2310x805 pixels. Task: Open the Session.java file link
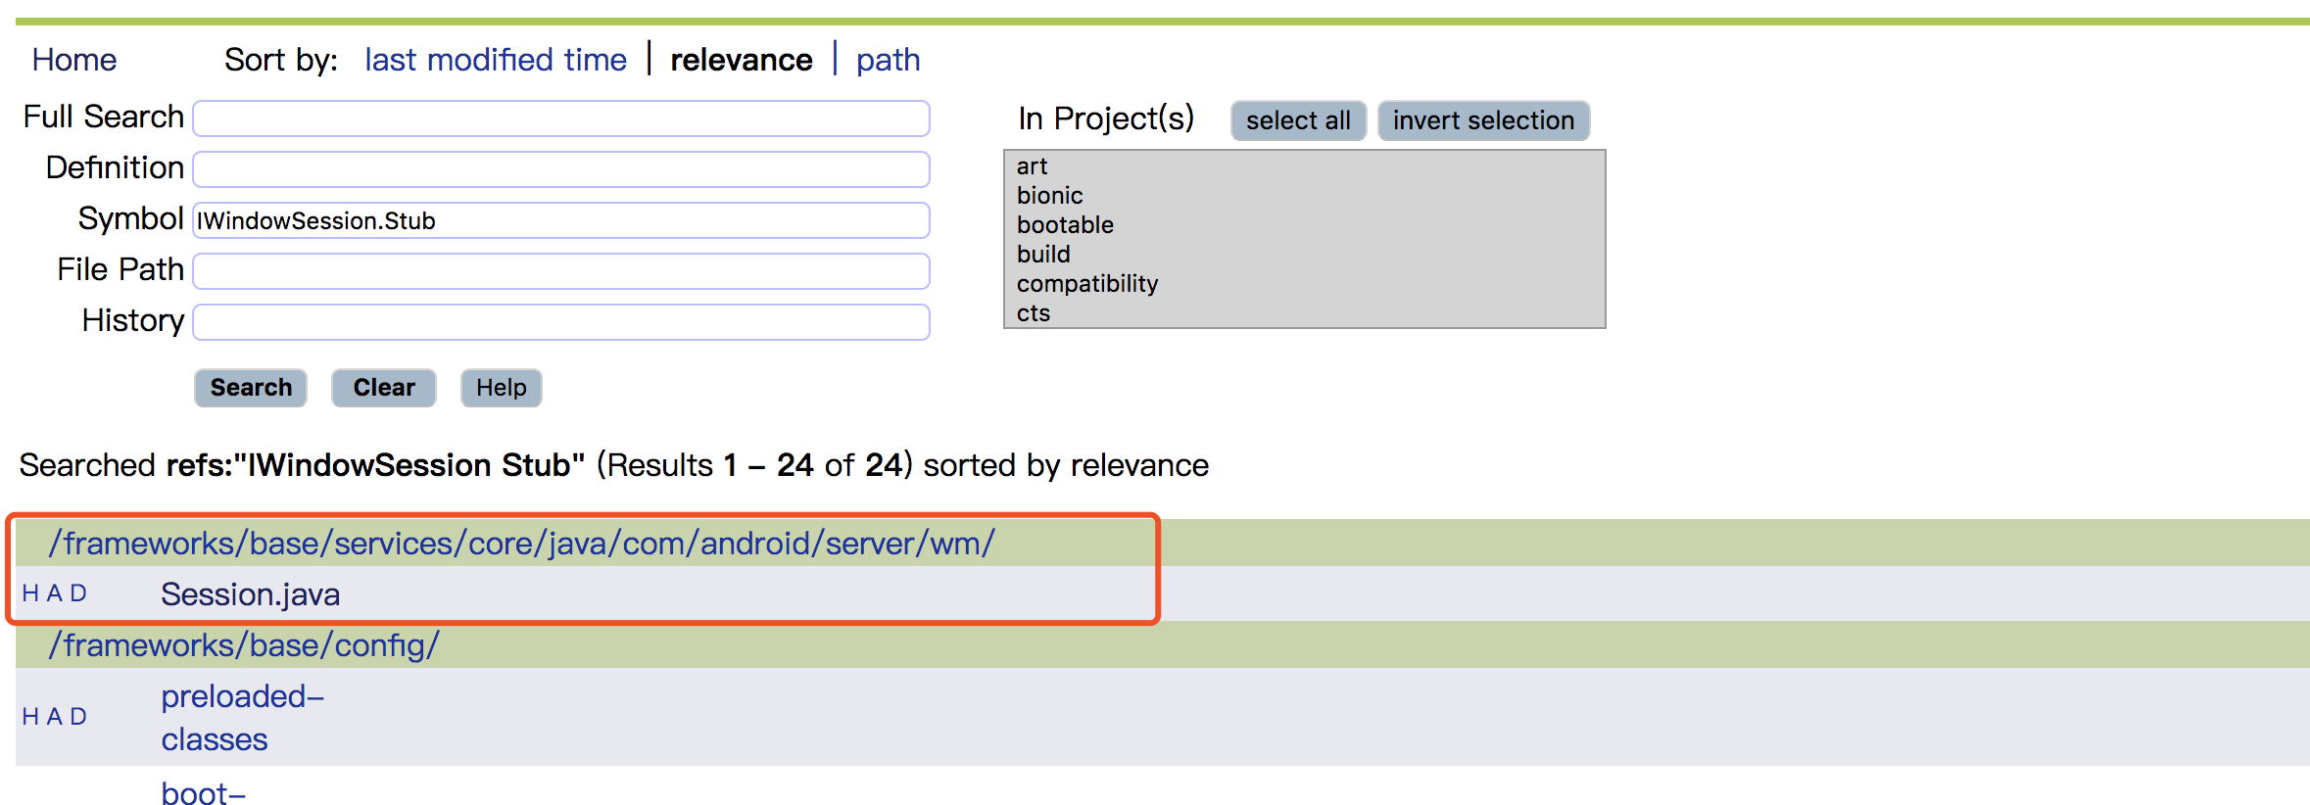[x=251, y=594]
